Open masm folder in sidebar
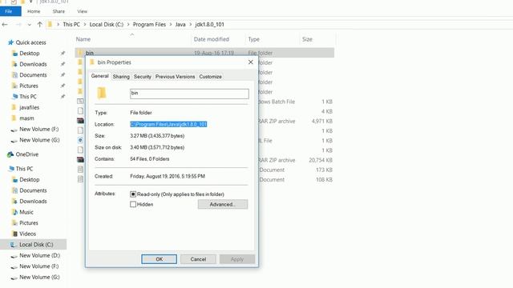This screenshot has height=288, width=513. pyautogui.click(x=26, y=118)
